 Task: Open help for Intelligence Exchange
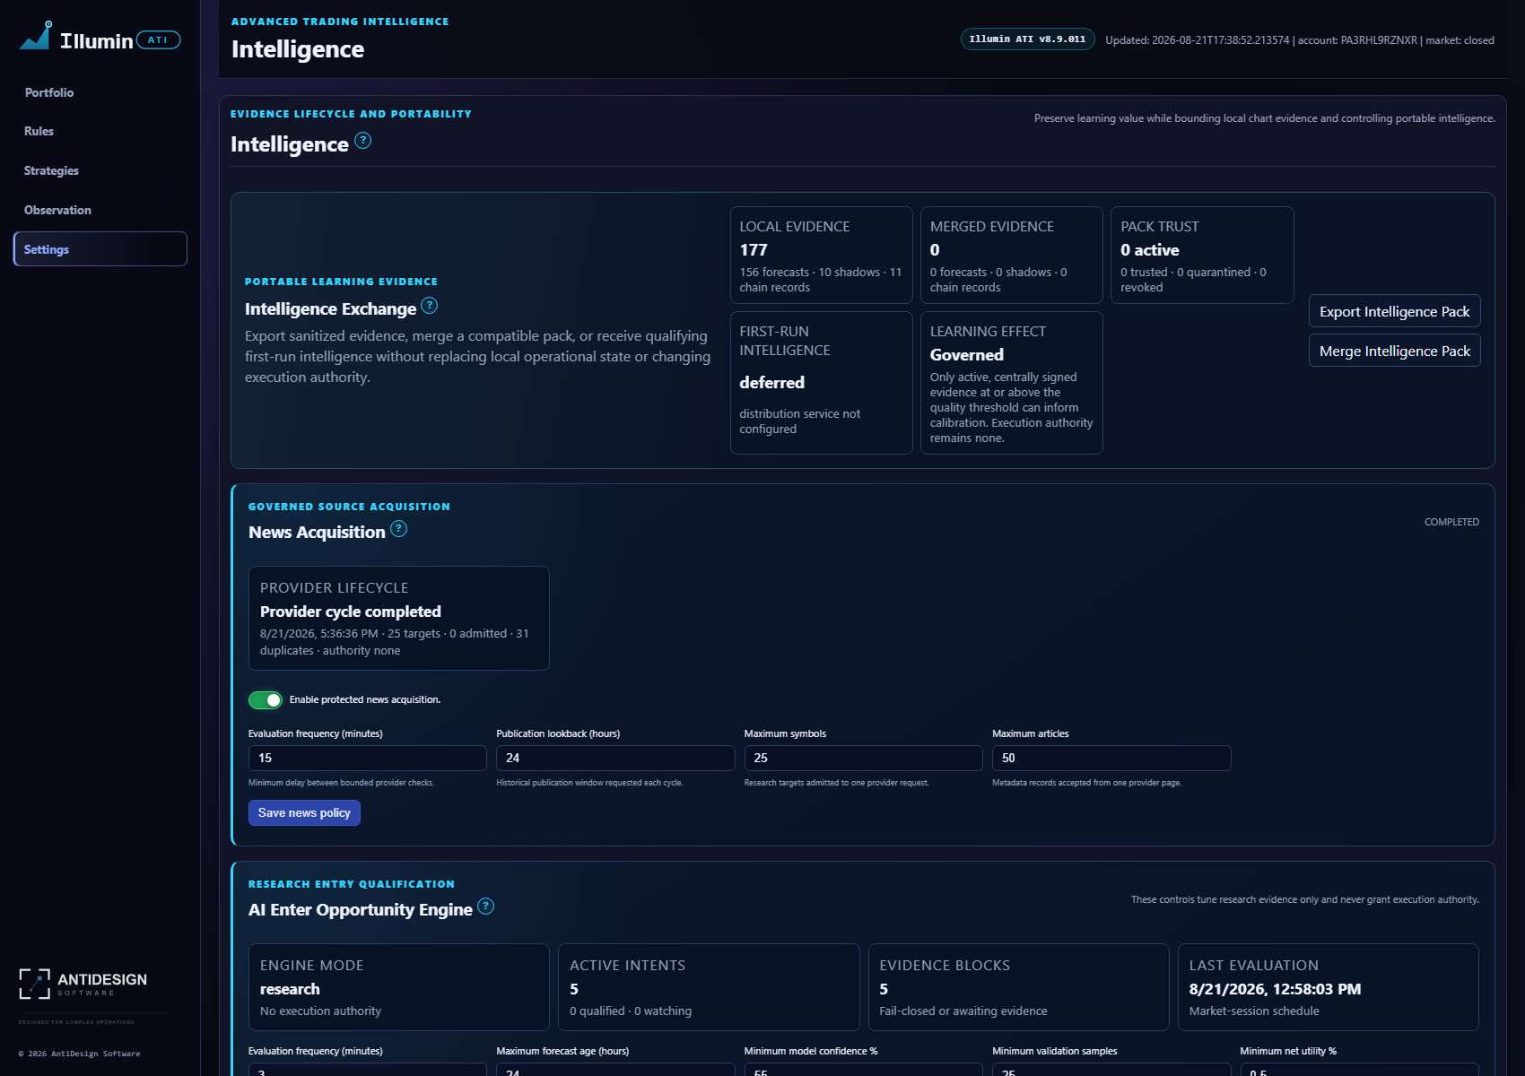[430, 306]
